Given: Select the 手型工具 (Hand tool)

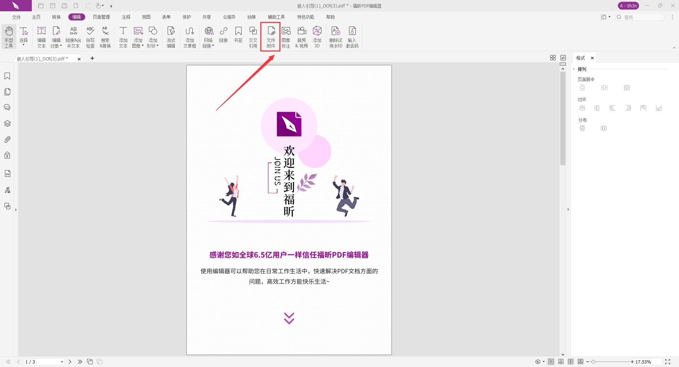Looking at the screenshot, I should point(8,36).
